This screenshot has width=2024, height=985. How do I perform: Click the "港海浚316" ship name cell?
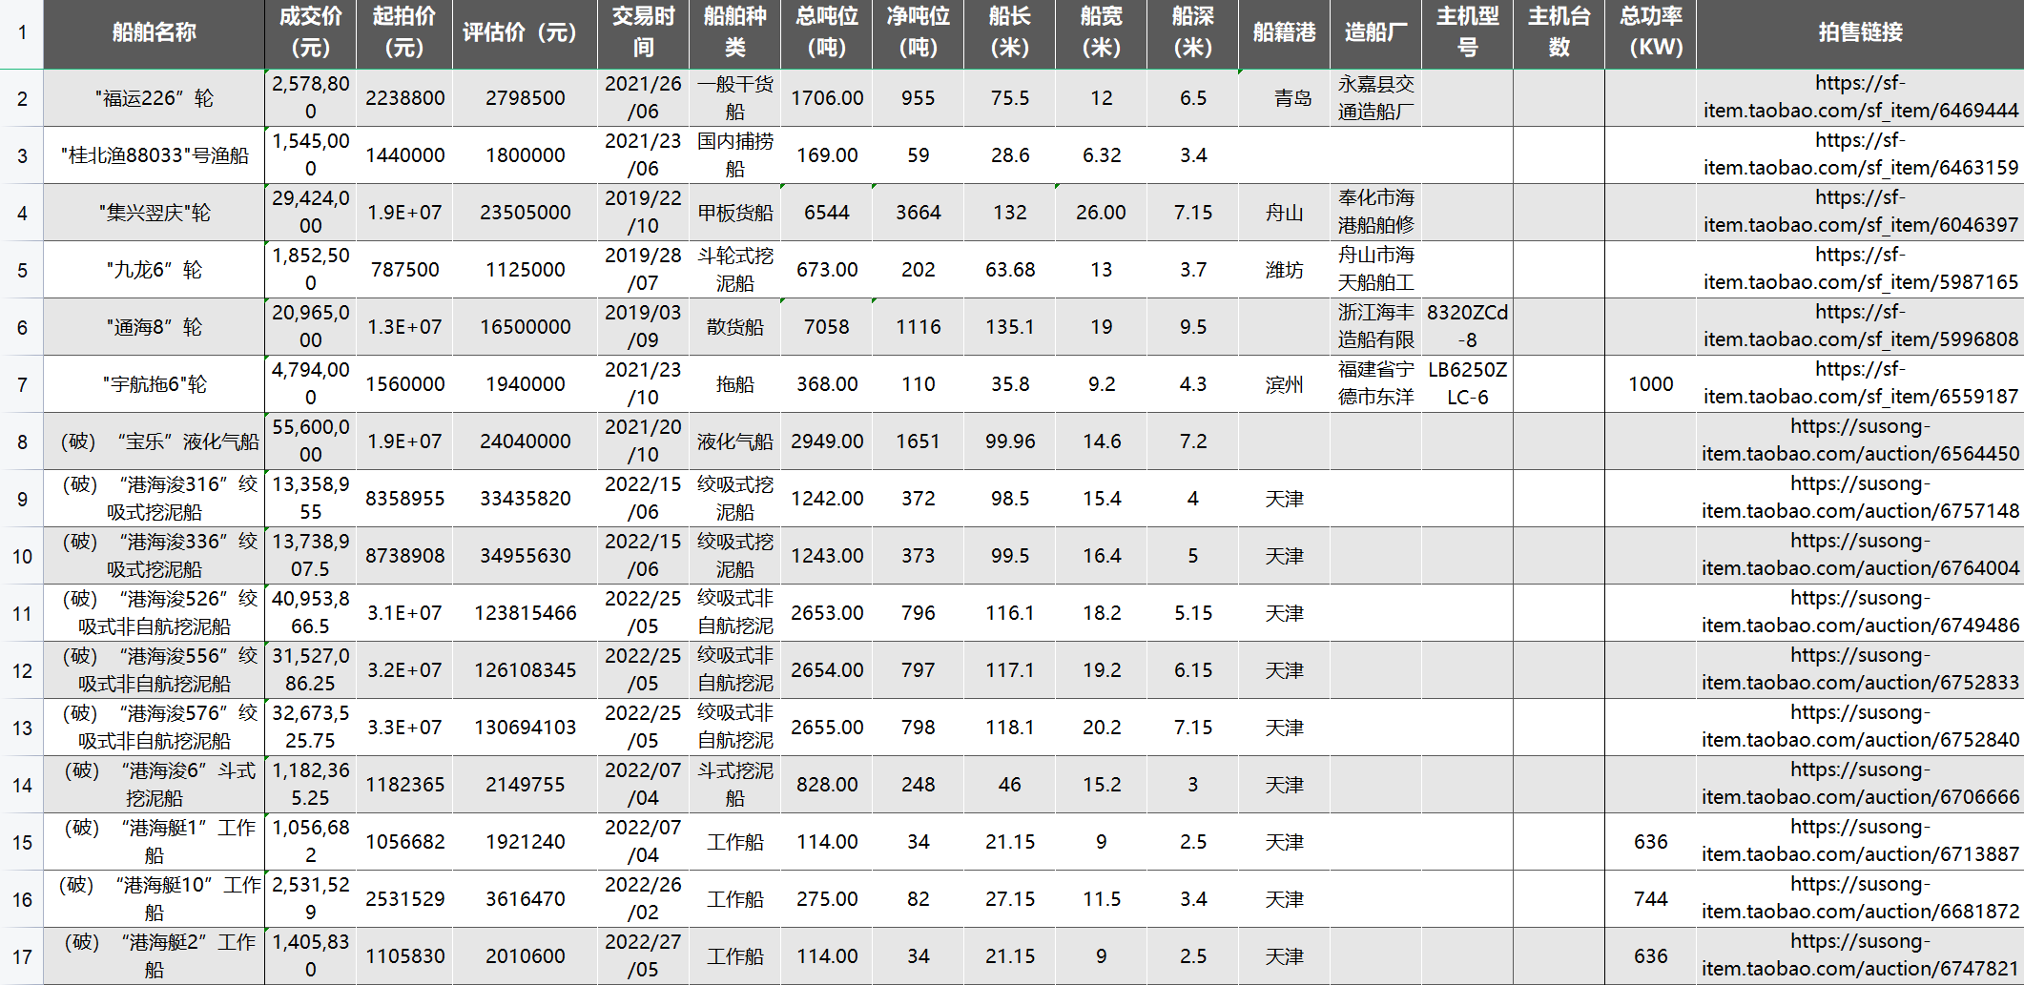(x=154, y=498)
